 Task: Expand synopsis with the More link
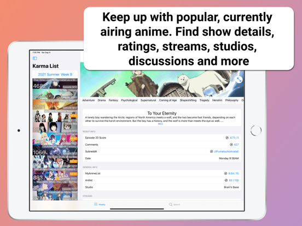tap(160, 124)
